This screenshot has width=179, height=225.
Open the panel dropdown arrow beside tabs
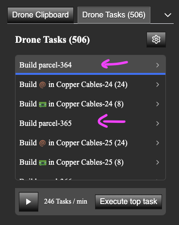point(168,15)
